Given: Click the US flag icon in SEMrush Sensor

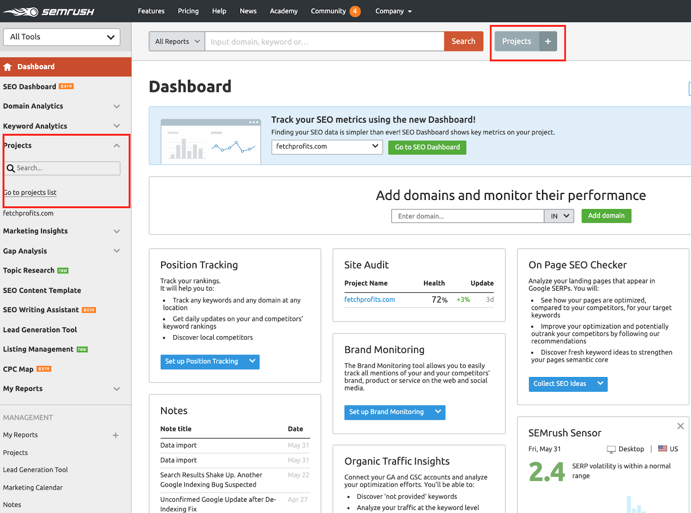Looking at the screenshot, I should 662,448.
